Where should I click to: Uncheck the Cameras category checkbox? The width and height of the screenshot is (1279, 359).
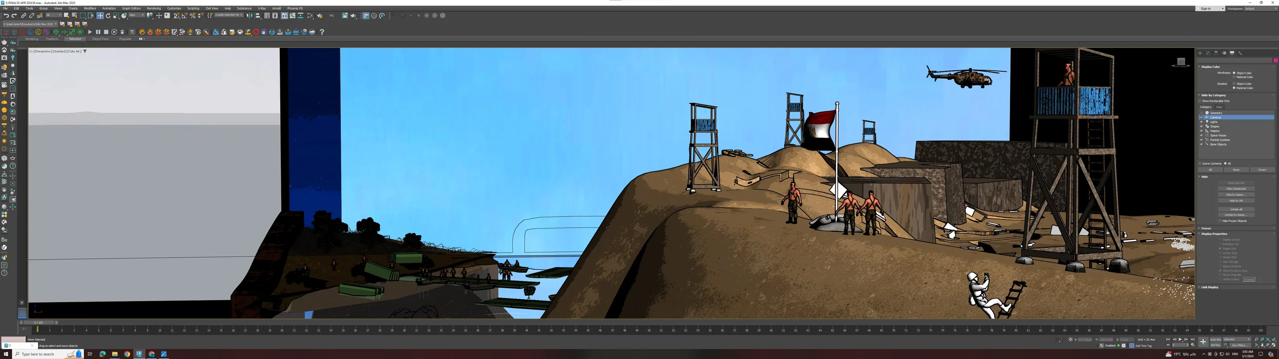(x=1202, y=117)
